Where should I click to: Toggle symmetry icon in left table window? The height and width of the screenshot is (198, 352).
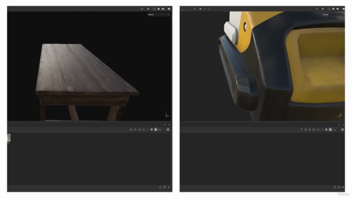point(142,9)
